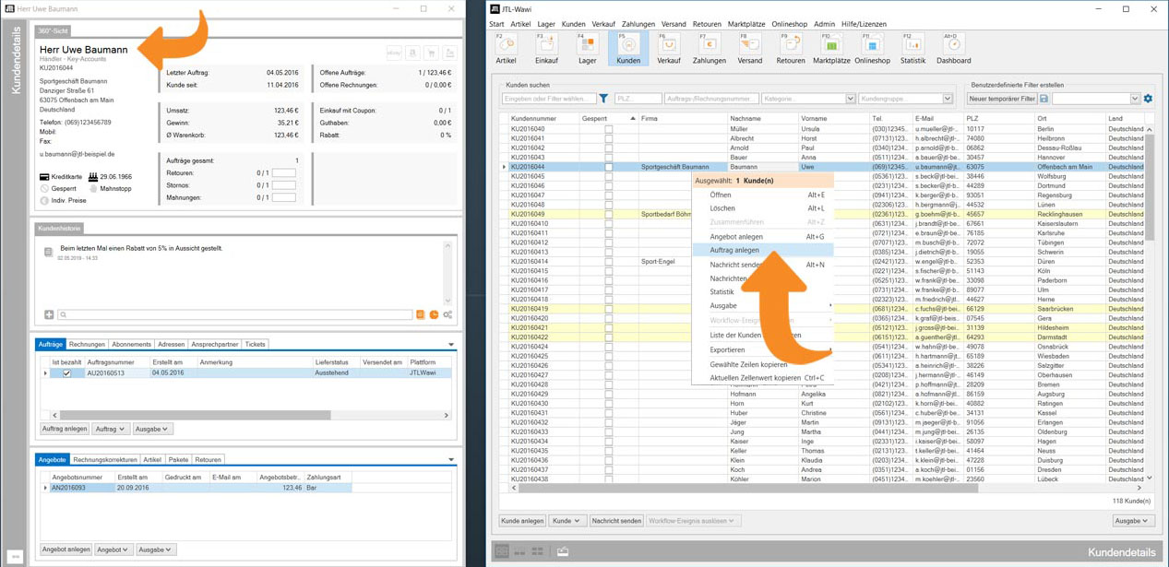Open the Dashboard module

(953, 48)
